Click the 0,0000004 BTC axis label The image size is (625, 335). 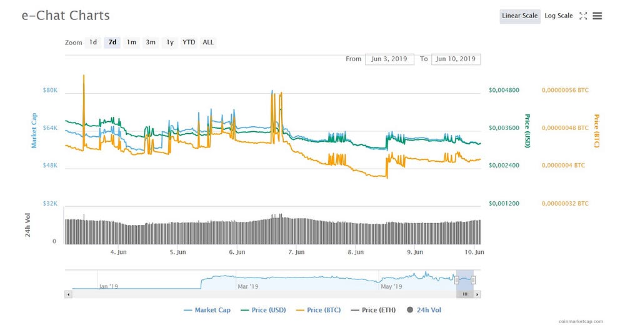[563, 165]
